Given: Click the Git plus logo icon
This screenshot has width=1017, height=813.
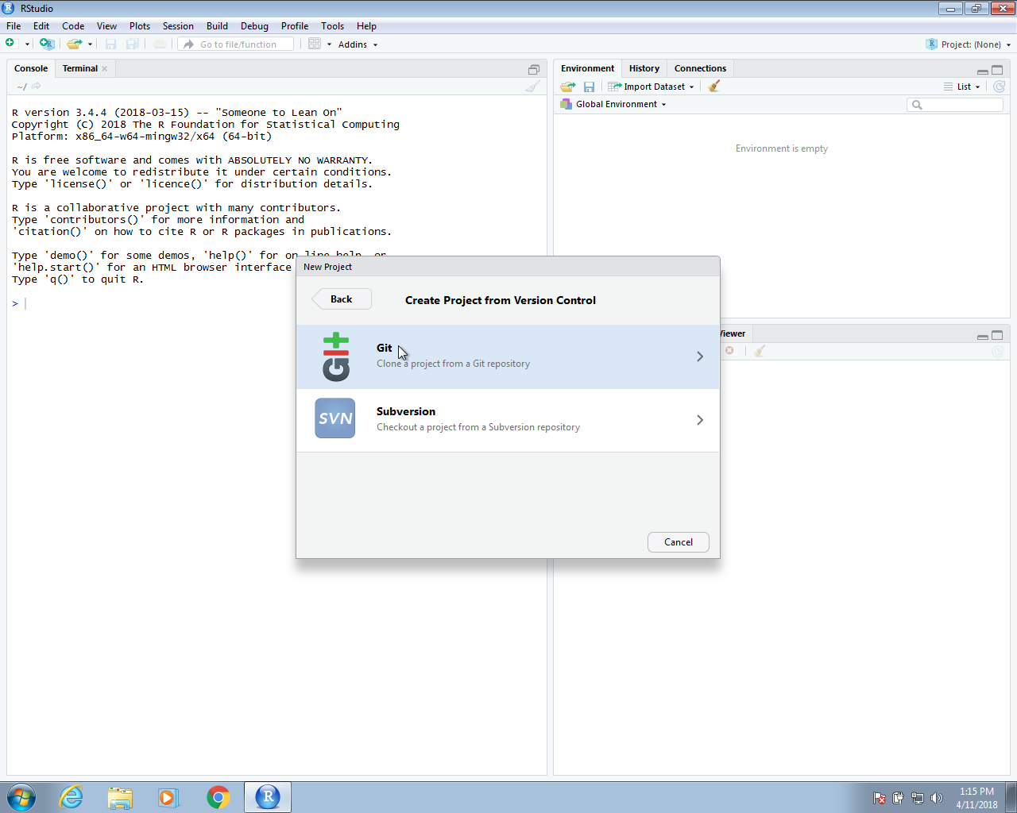Looking at the screenshot, I should 335,356.
